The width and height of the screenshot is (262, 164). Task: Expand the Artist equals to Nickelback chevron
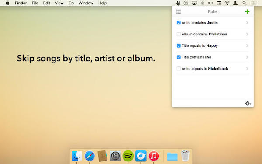tap(247, 69)
